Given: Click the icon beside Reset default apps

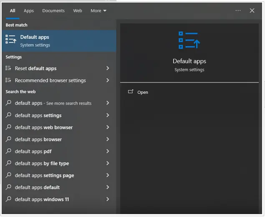Looking at the screenshot, I should click(8, 68).
